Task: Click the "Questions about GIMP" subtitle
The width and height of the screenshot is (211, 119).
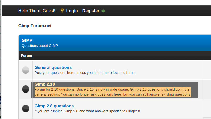Action: pos(40,46)
